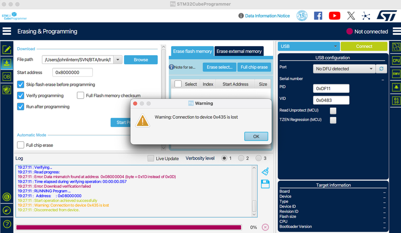Open the SWV viewer panel
This screenshot has height=233, width=401.
tap(396, 73)
